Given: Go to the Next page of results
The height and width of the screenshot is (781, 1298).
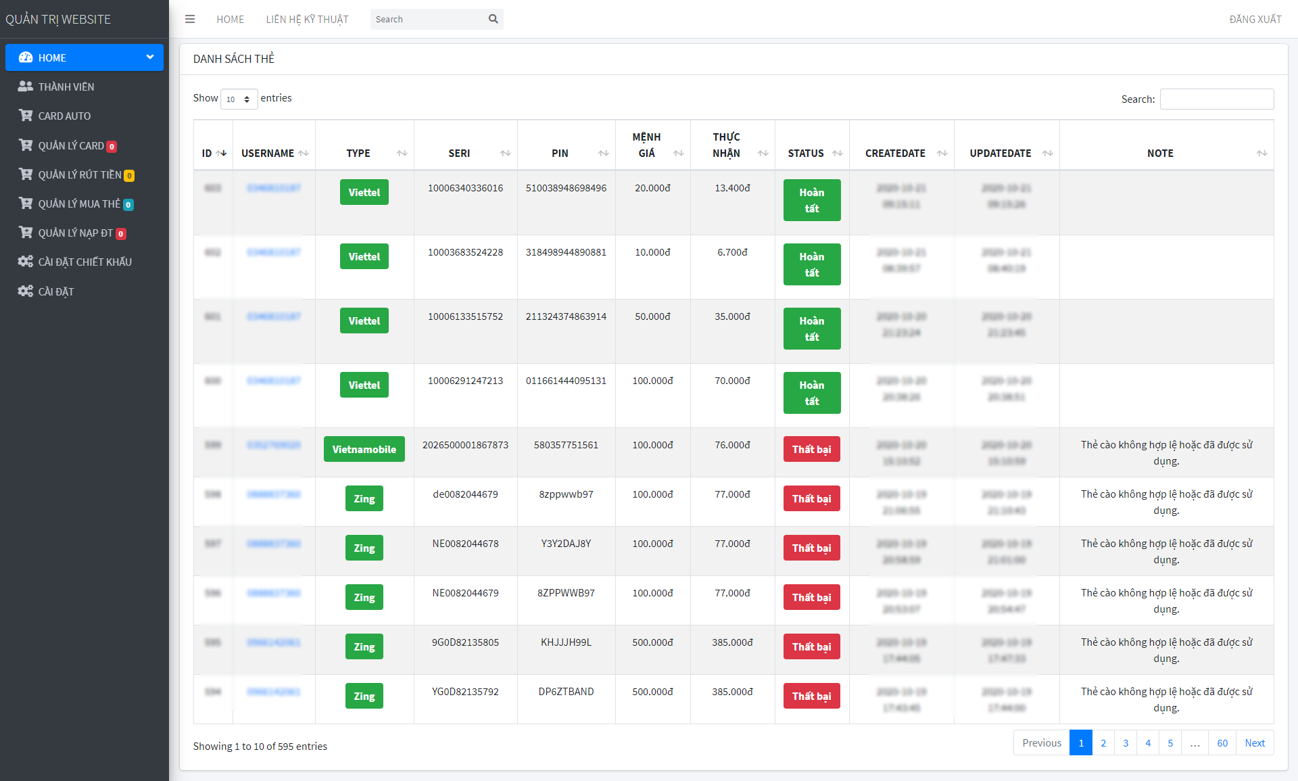Looking at the screenshot, I should (1254, 742).
